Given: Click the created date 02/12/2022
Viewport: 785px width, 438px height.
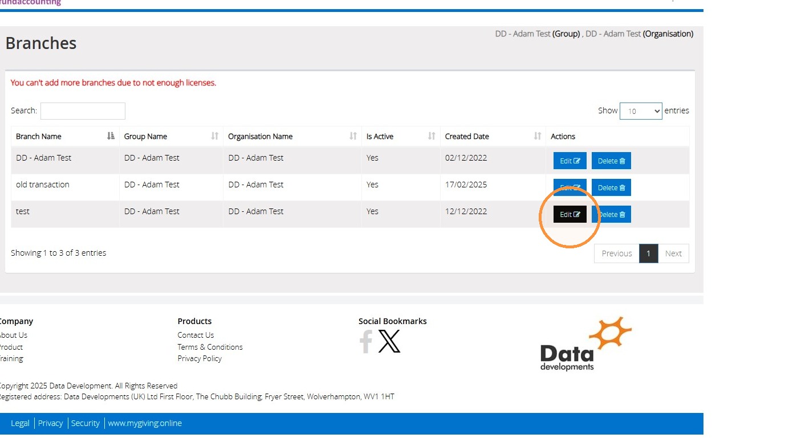Looking at the screenshot, I should (x=466, y=158).
